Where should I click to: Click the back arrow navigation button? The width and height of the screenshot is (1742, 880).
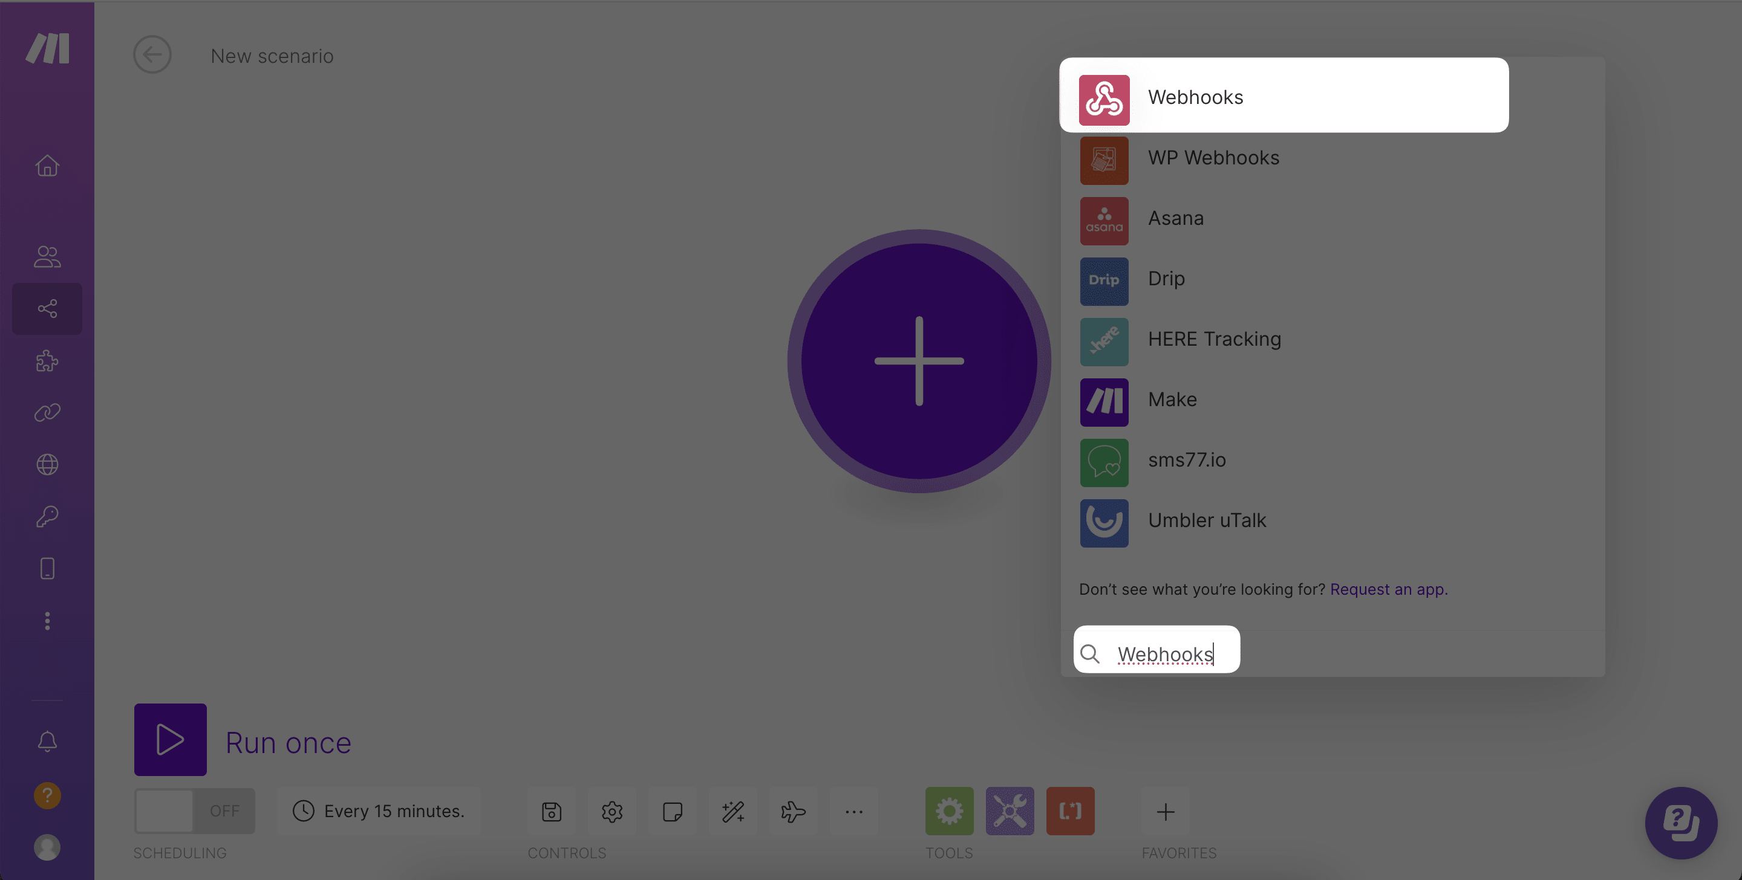152,55
